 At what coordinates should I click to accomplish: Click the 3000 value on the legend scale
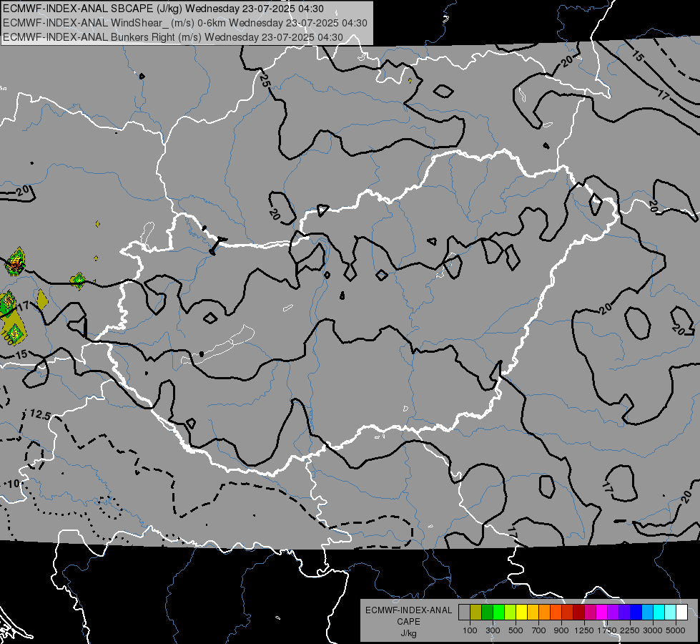[x=653, y=630]
